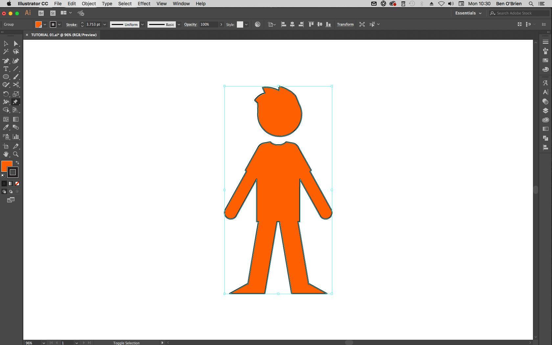Screen dimensions: 552x345
Task: Enable Draw Normal mode
Action: 4,192
